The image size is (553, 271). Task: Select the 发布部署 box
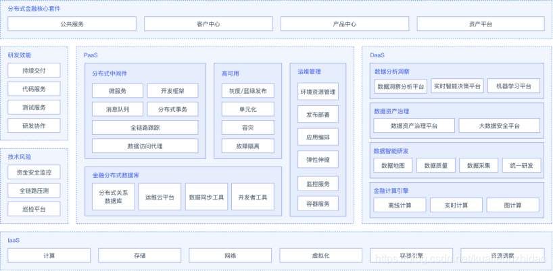[x=318, y=114]
